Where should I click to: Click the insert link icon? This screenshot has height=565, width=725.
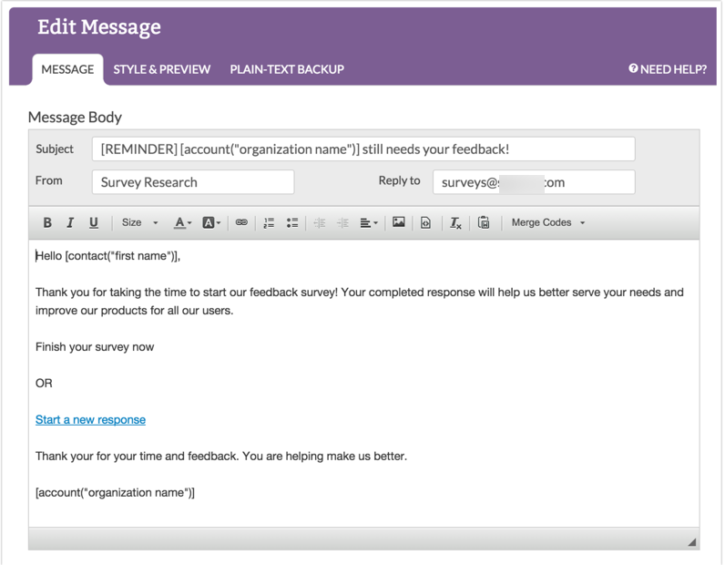(241, 222)
